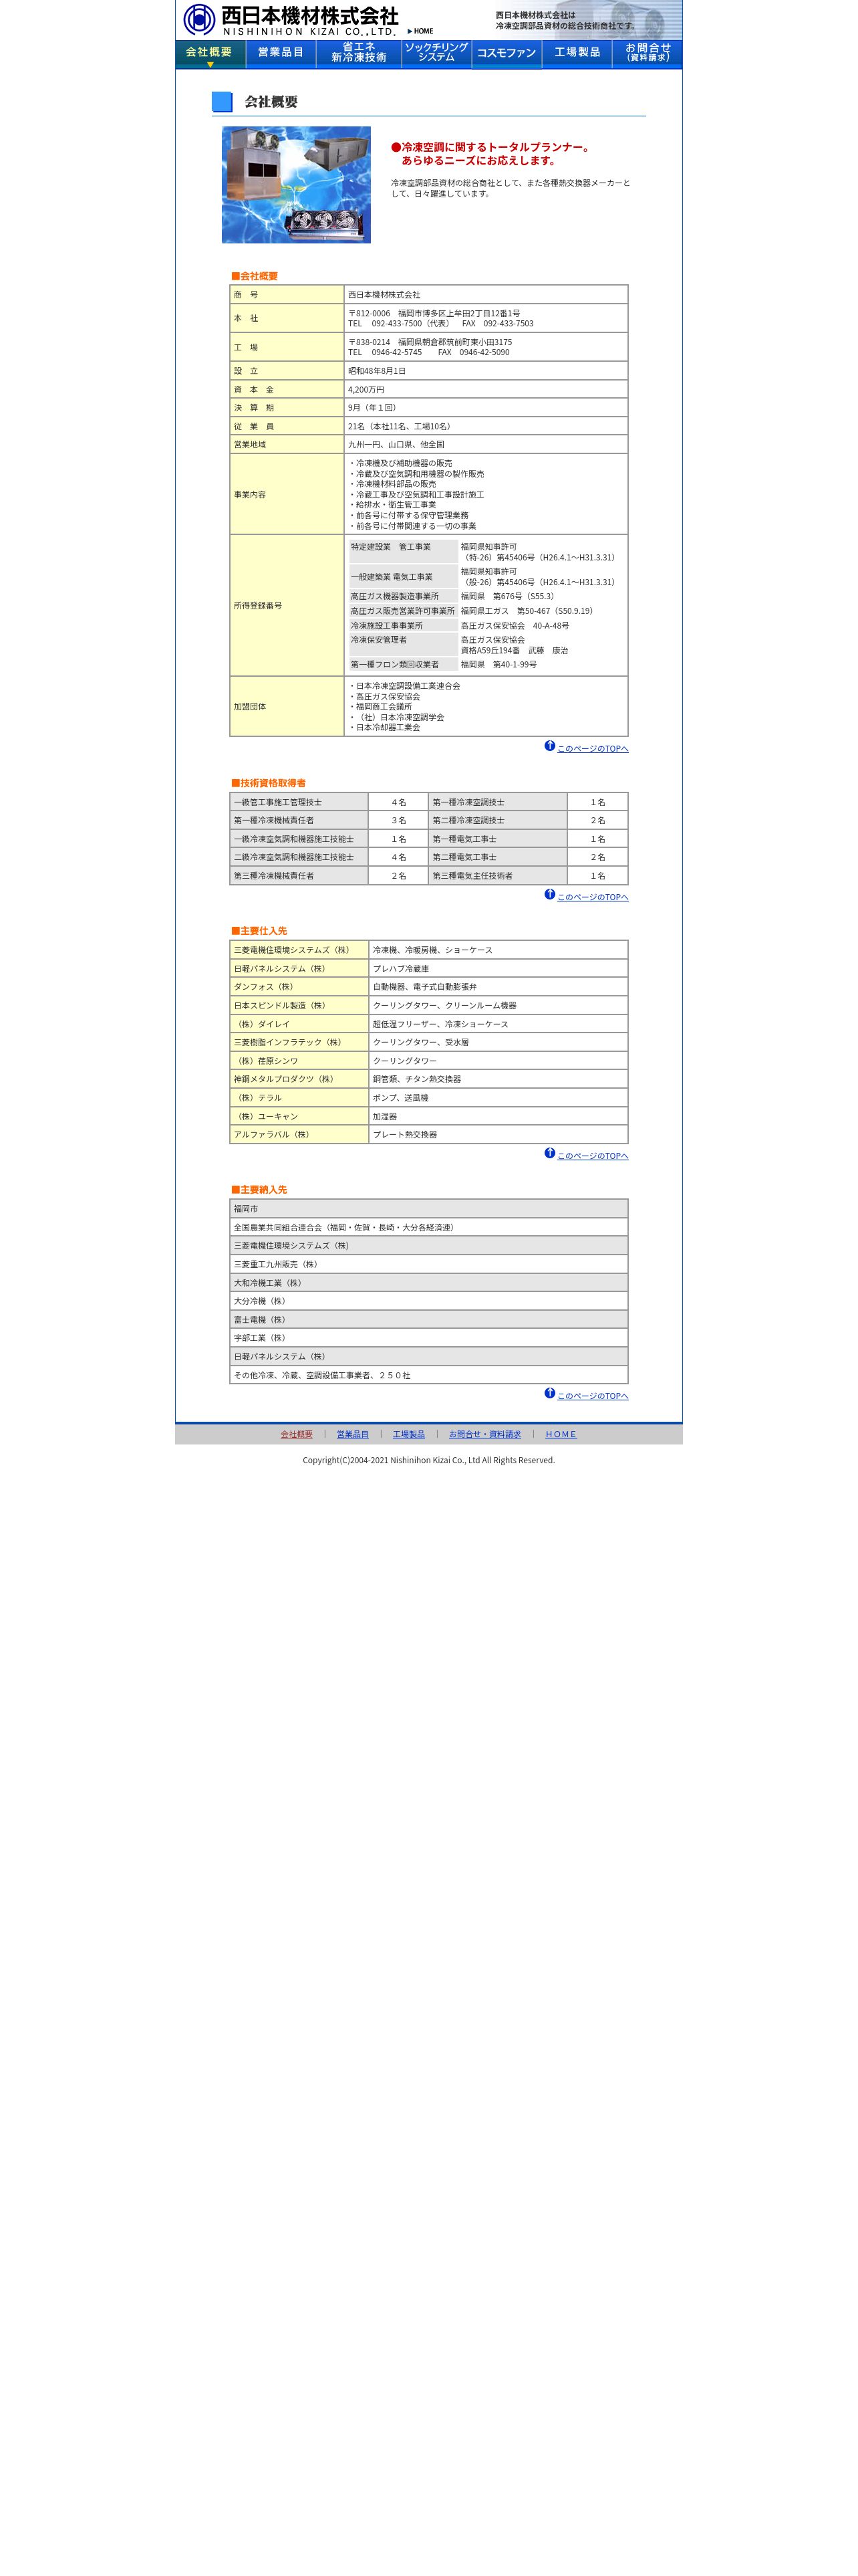Screen dimensions: 858x2576
Task: Click the プレート熱交換器 product cell
Action: click(x=498, y=1135)
